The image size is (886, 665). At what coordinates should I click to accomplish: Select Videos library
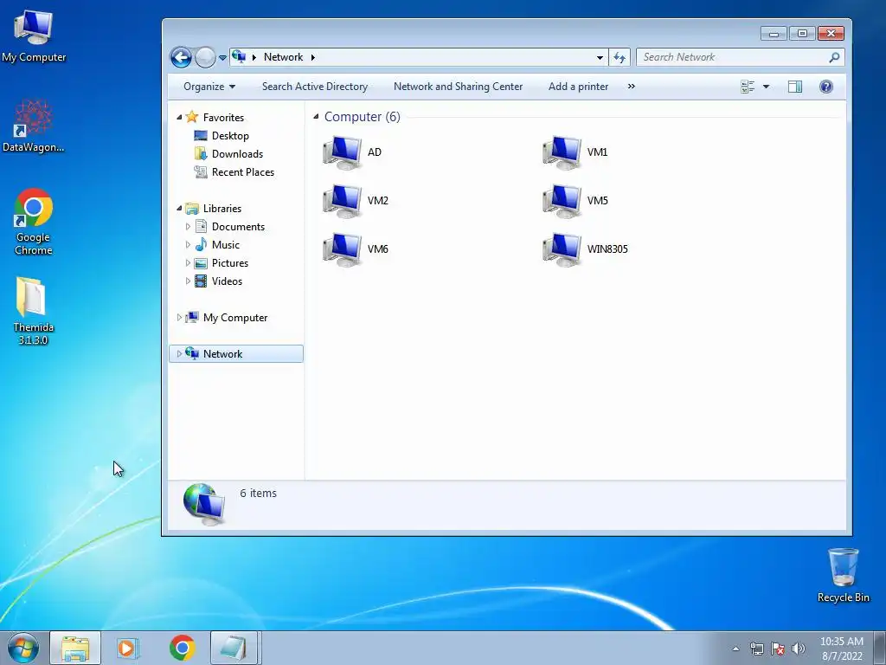coord(227,281)
